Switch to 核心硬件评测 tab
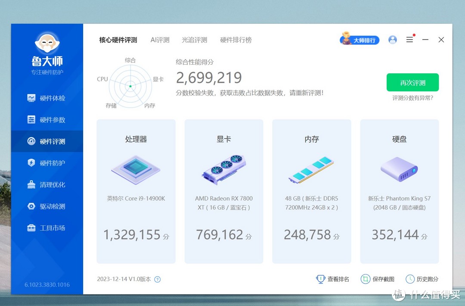Screen dimensions: 465x306 point(118,40)
